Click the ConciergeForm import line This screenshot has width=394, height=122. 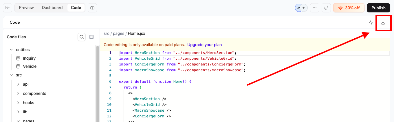[182, 64]
